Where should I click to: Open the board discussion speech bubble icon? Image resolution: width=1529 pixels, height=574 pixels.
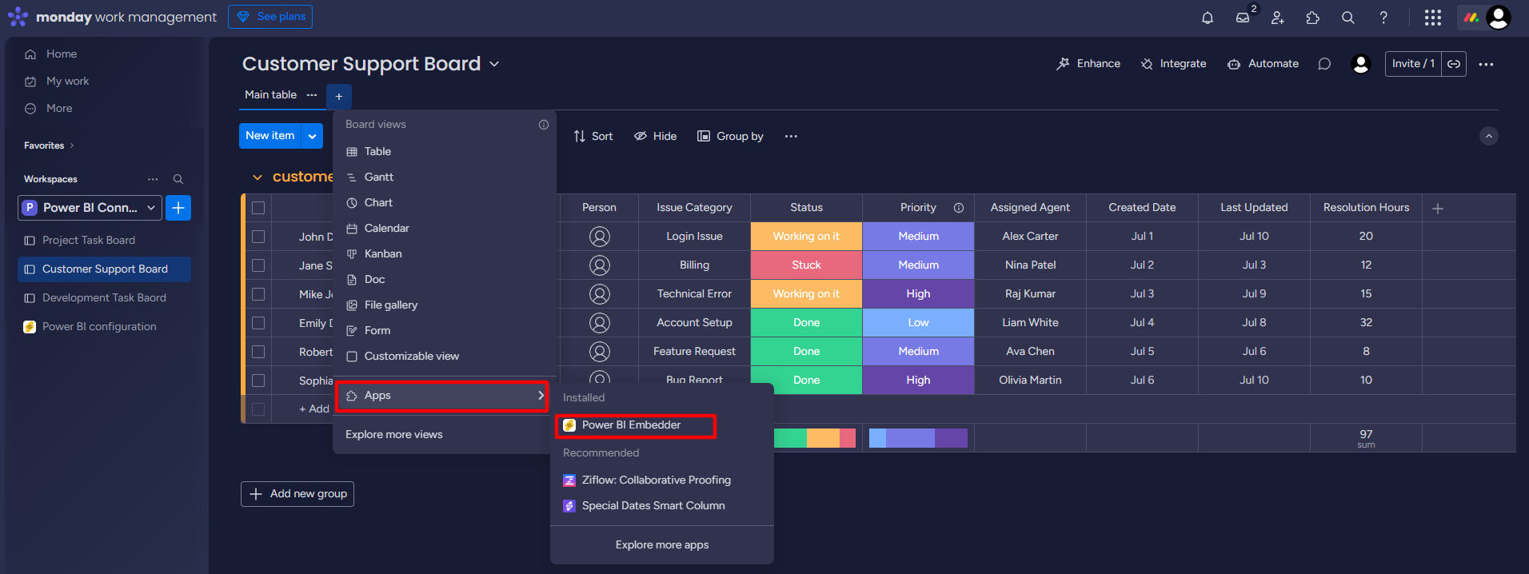[1324, 64]
